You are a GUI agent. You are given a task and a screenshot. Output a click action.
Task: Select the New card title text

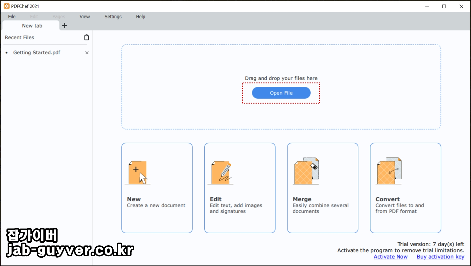point(134,199)
